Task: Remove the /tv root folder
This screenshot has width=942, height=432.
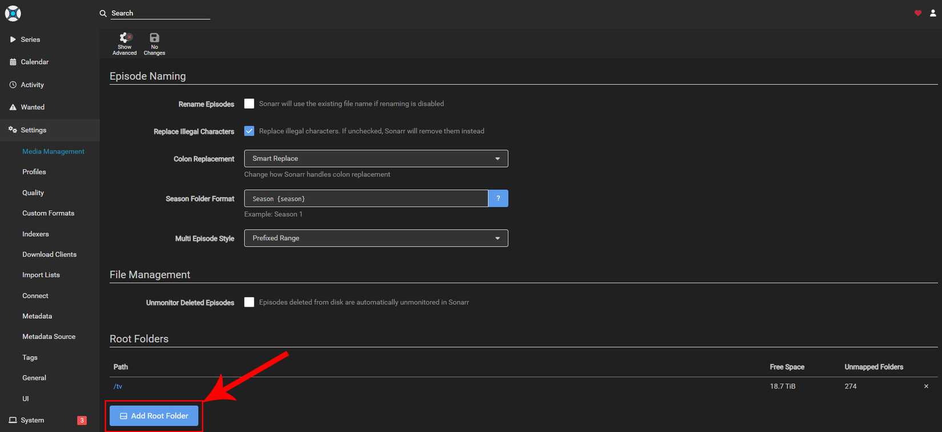Action: coord(926,386)
